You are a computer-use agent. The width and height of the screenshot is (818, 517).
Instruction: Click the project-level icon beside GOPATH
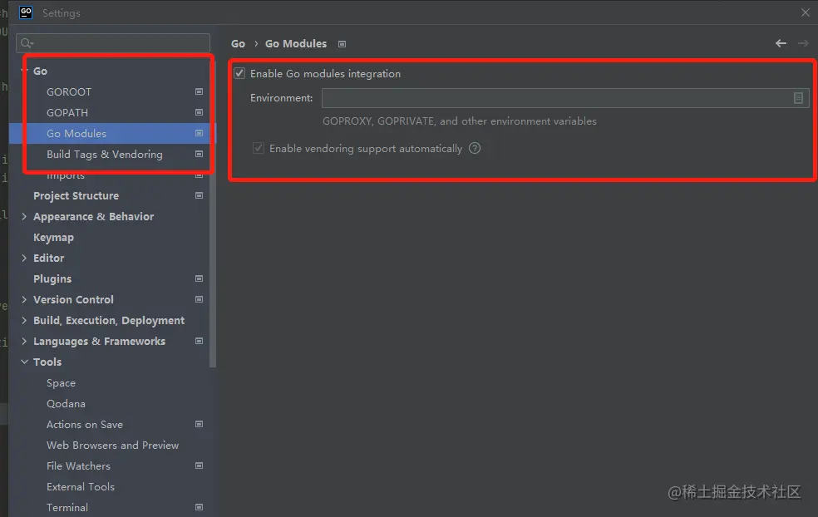[199, 113]
